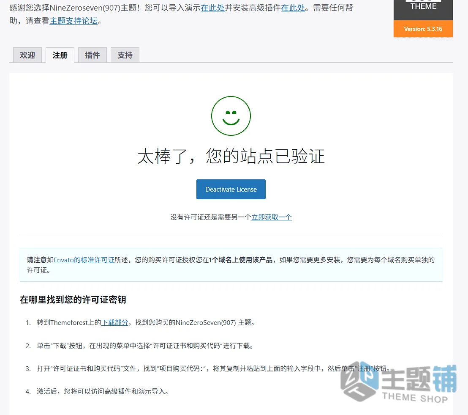Click the green smiley face icon

click(x=231, y=116)
